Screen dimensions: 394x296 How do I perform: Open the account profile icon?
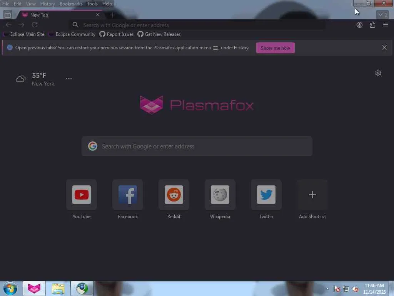point(360,25)
